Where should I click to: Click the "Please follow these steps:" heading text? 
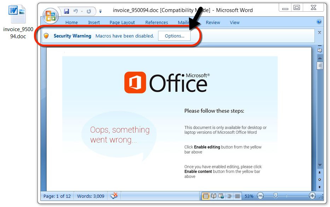click(214, 111)
